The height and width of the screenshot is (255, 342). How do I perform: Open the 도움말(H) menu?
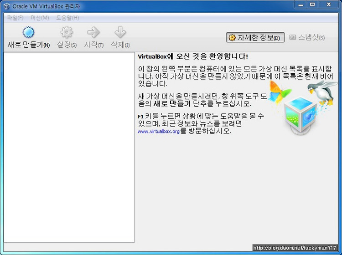67,18
